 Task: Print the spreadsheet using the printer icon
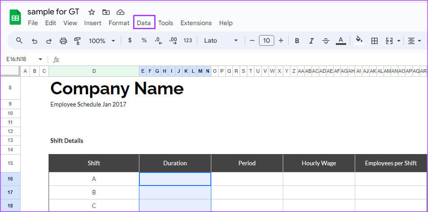(63, 41)
